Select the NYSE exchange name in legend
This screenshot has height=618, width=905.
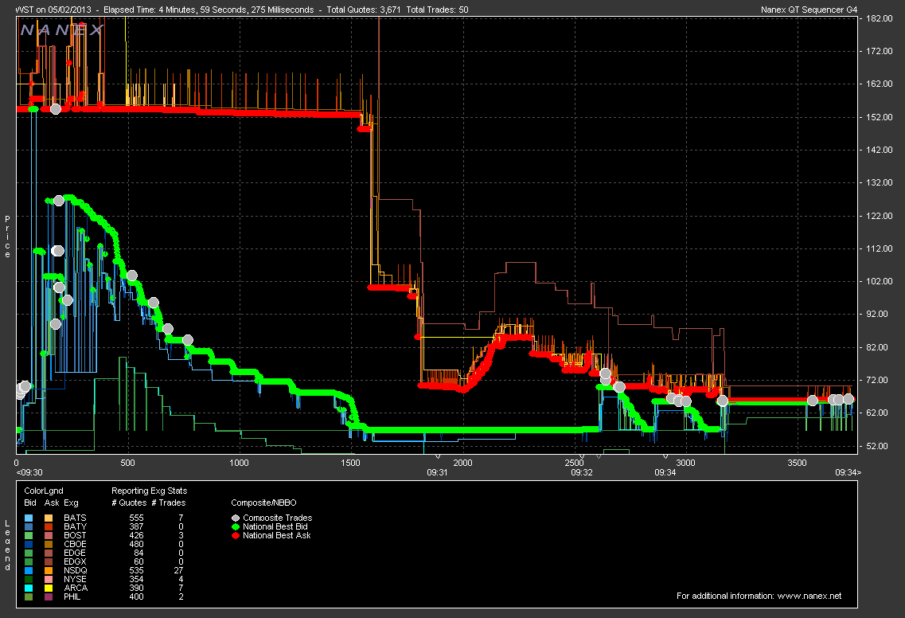coord(75,579)
